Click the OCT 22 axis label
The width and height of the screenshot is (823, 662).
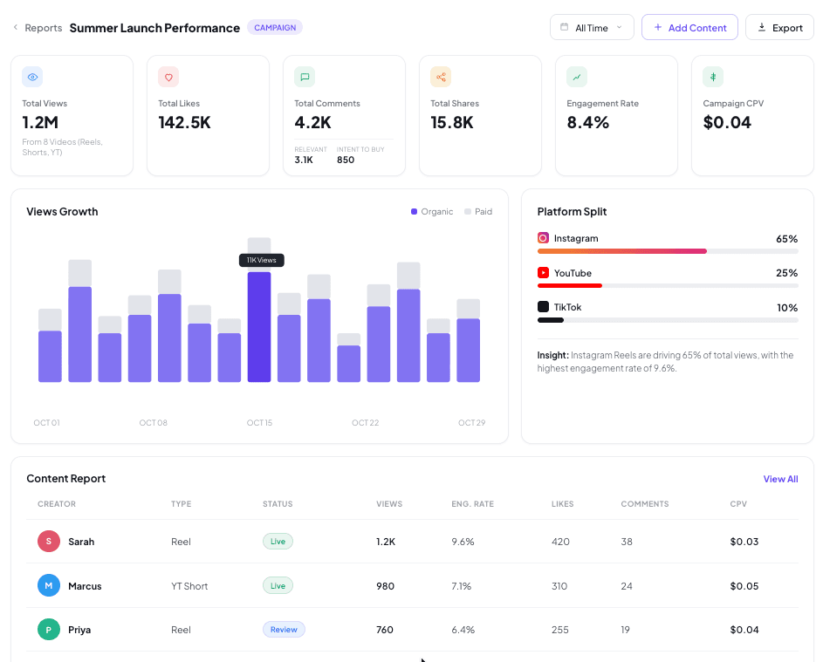(366, 423)
